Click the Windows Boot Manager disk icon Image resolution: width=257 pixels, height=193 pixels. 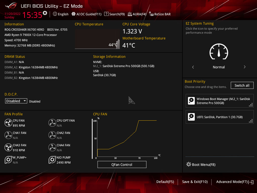(x=191, y=101)
